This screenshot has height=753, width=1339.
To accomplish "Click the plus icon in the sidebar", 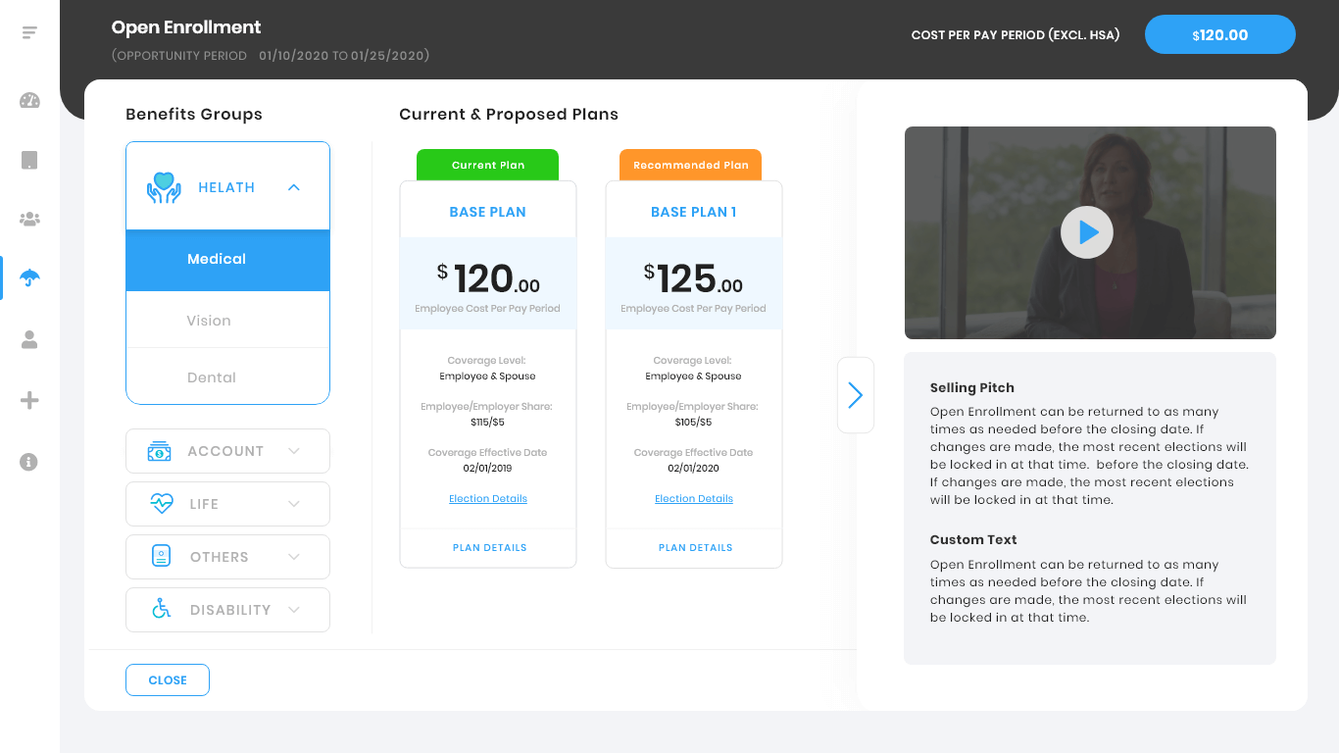I will 29,400.
